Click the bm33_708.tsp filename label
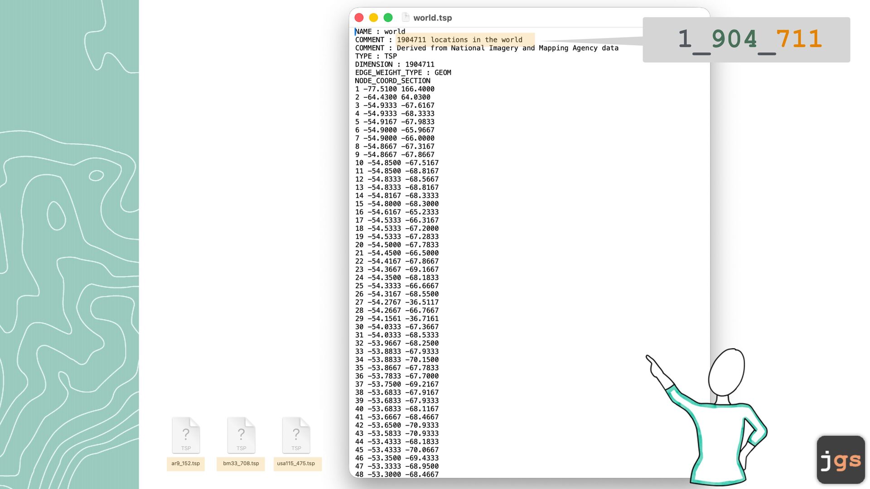The image size is (870, 489). 241,464
